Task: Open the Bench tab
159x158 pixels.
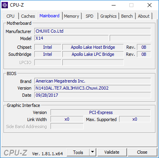Action: [127, 16]
